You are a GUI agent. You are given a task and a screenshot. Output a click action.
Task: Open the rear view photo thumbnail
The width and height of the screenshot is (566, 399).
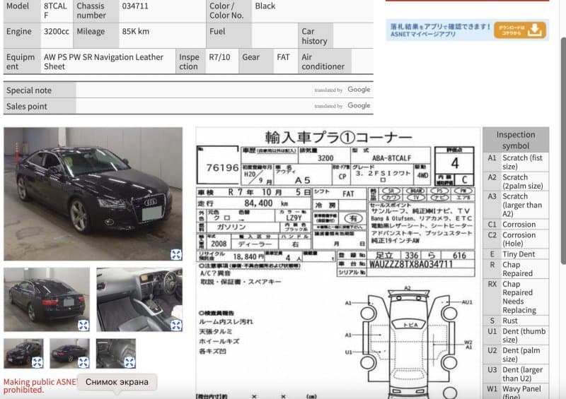point(47,299)
